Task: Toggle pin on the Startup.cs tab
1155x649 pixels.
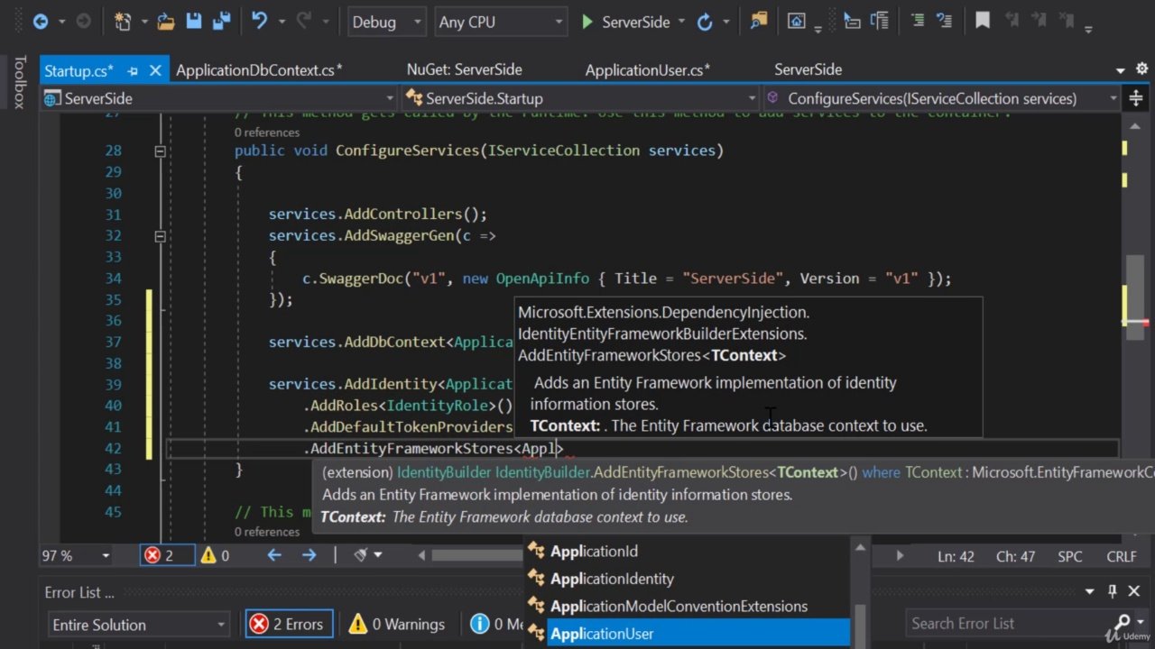Action: pos(133,70)
